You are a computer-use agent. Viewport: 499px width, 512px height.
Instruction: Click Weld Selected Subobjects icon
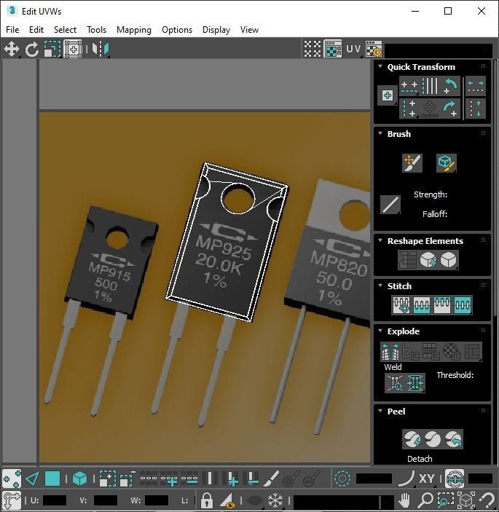(415, 382)
